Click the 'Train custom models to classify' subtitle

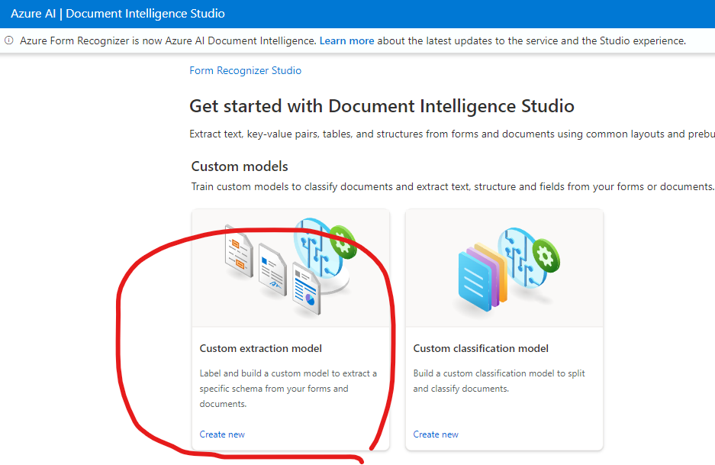point(453,186)
